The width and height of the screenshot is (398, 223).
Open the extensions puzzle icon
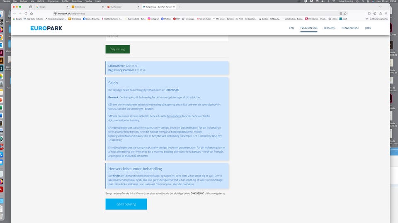click(381, 13)
